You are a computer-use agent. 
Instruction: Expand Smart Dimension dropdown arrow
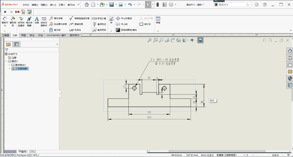tap(5, 31)
